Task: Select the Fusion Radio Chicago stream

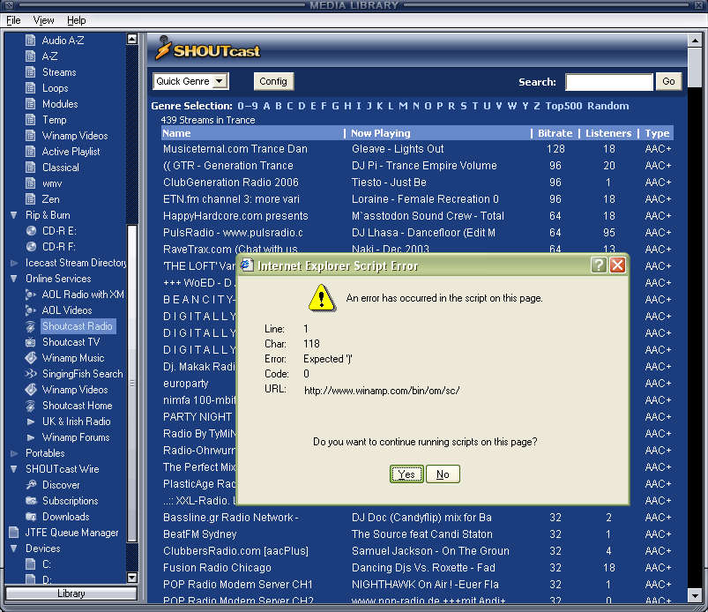Action: point(217,568)
